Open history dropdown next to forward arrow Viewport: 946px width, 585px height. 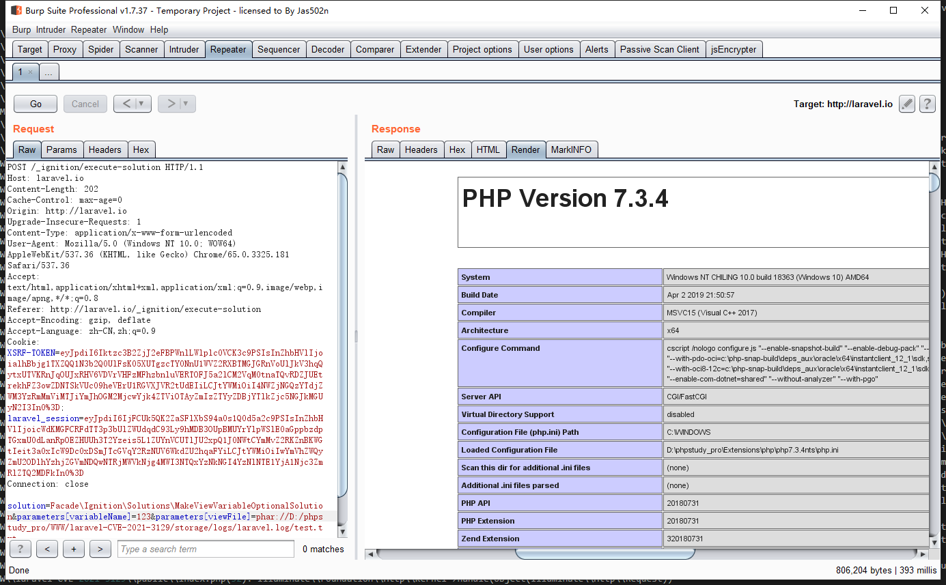(x=188, y=104)
